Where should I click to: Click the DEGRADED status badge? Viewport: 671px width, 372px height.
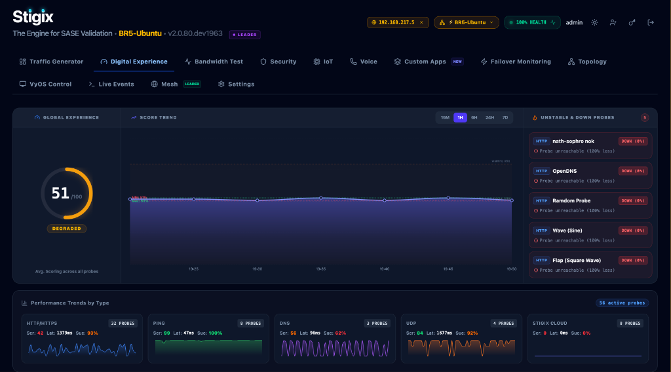coord(67,229)
